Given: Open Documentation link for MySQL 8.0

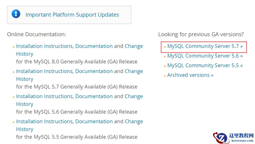Looking at the screenshot, I should (x=94, y=46).
